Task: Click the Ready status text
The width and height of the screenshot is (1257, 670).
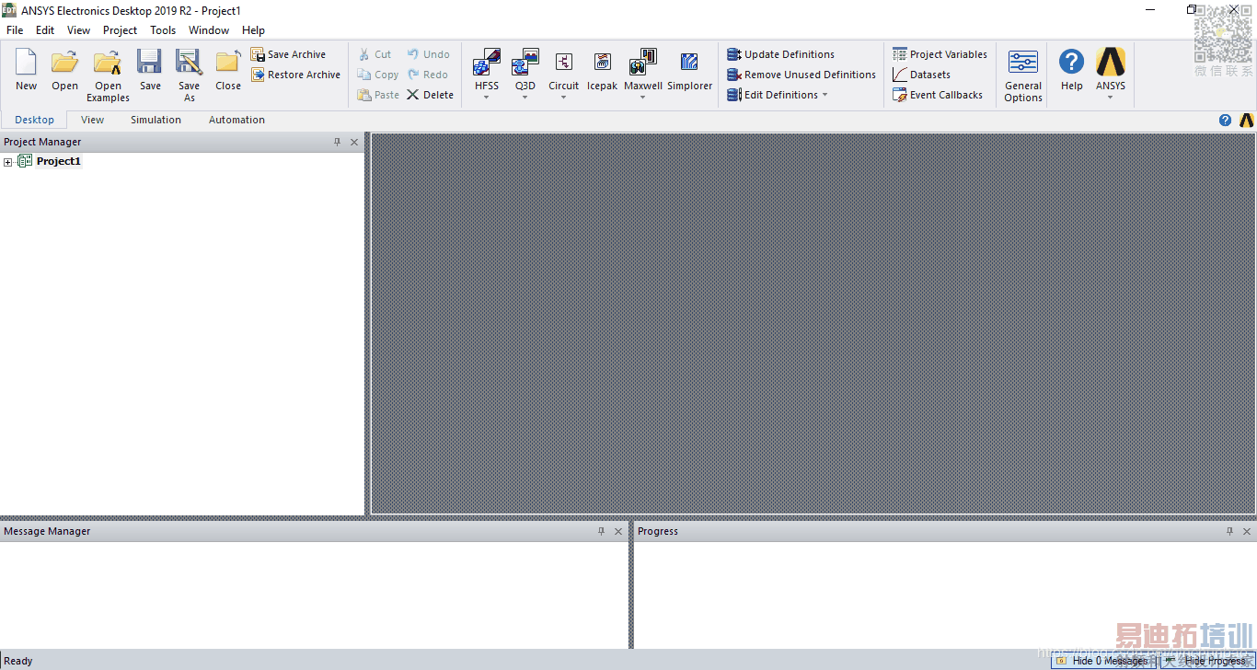Action: coord(18,661)
